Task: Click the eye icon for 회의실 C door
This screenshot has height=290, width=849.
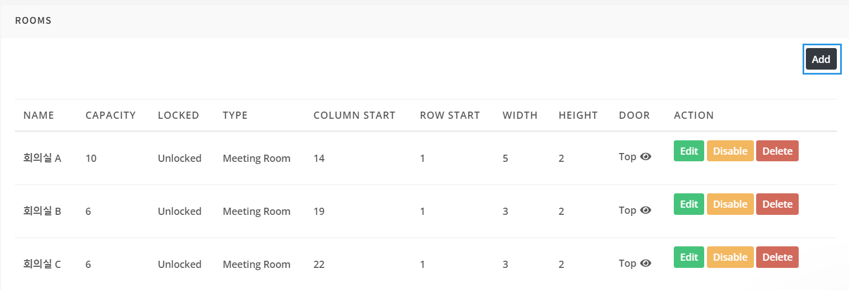Action: point(646,263)
